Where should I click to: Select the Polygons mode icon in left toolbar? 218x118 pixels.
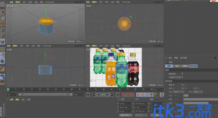[x=2, y=42]
